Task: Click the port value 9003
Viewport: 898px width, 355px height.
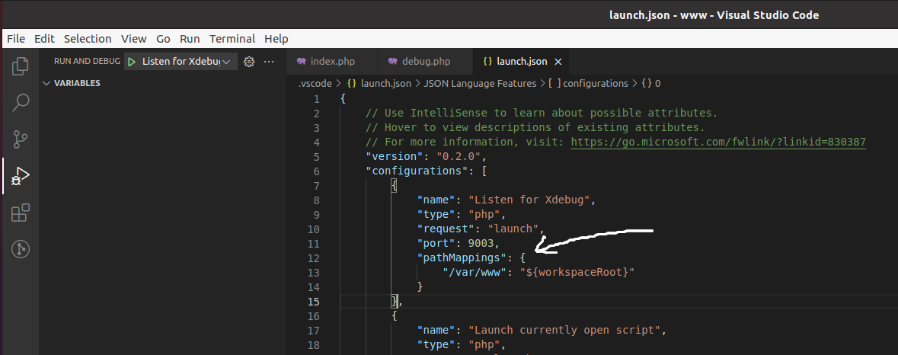Action: point(481,243)
